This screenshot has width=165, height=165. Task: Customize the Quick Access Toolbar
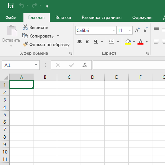click(x=47, y=6)
